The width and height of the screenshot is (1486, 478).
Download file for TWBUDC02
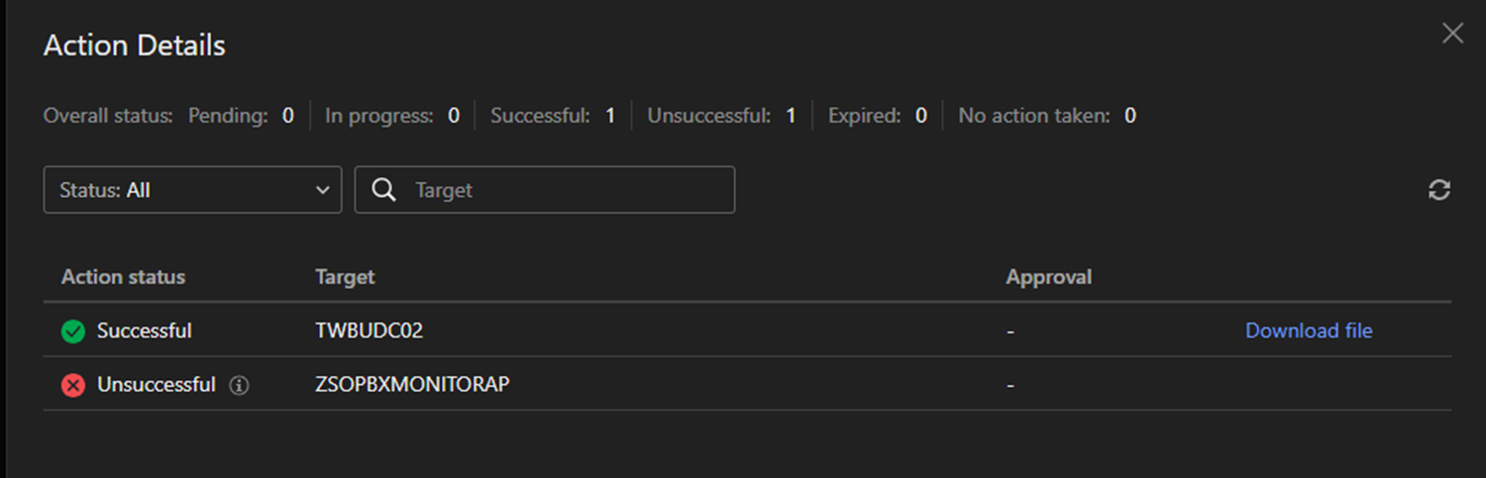1308,332
